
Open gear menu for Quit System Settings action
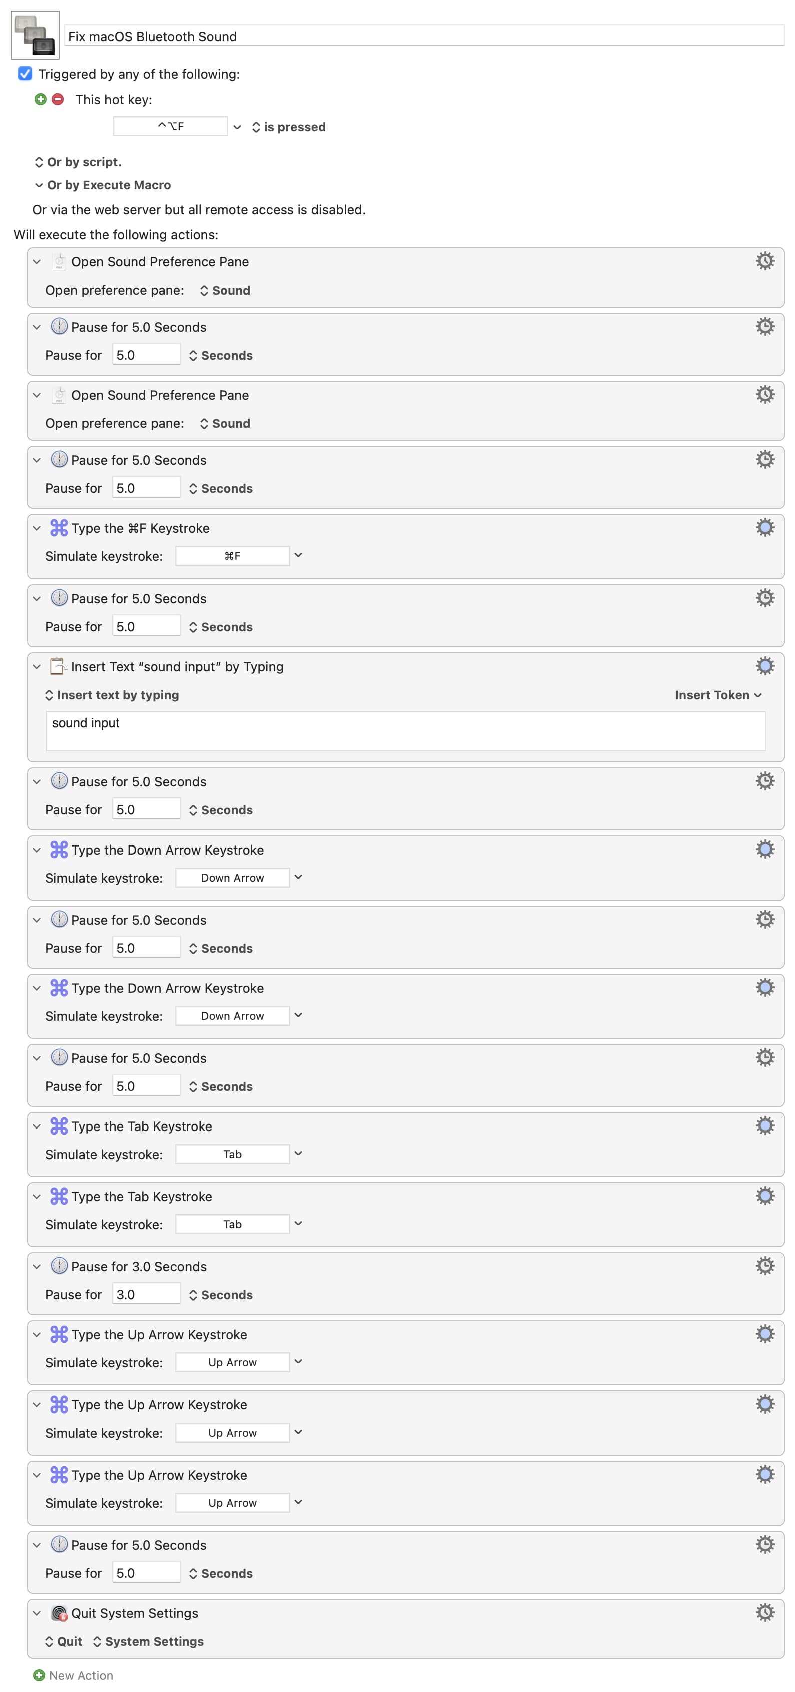click(764, 1611)
